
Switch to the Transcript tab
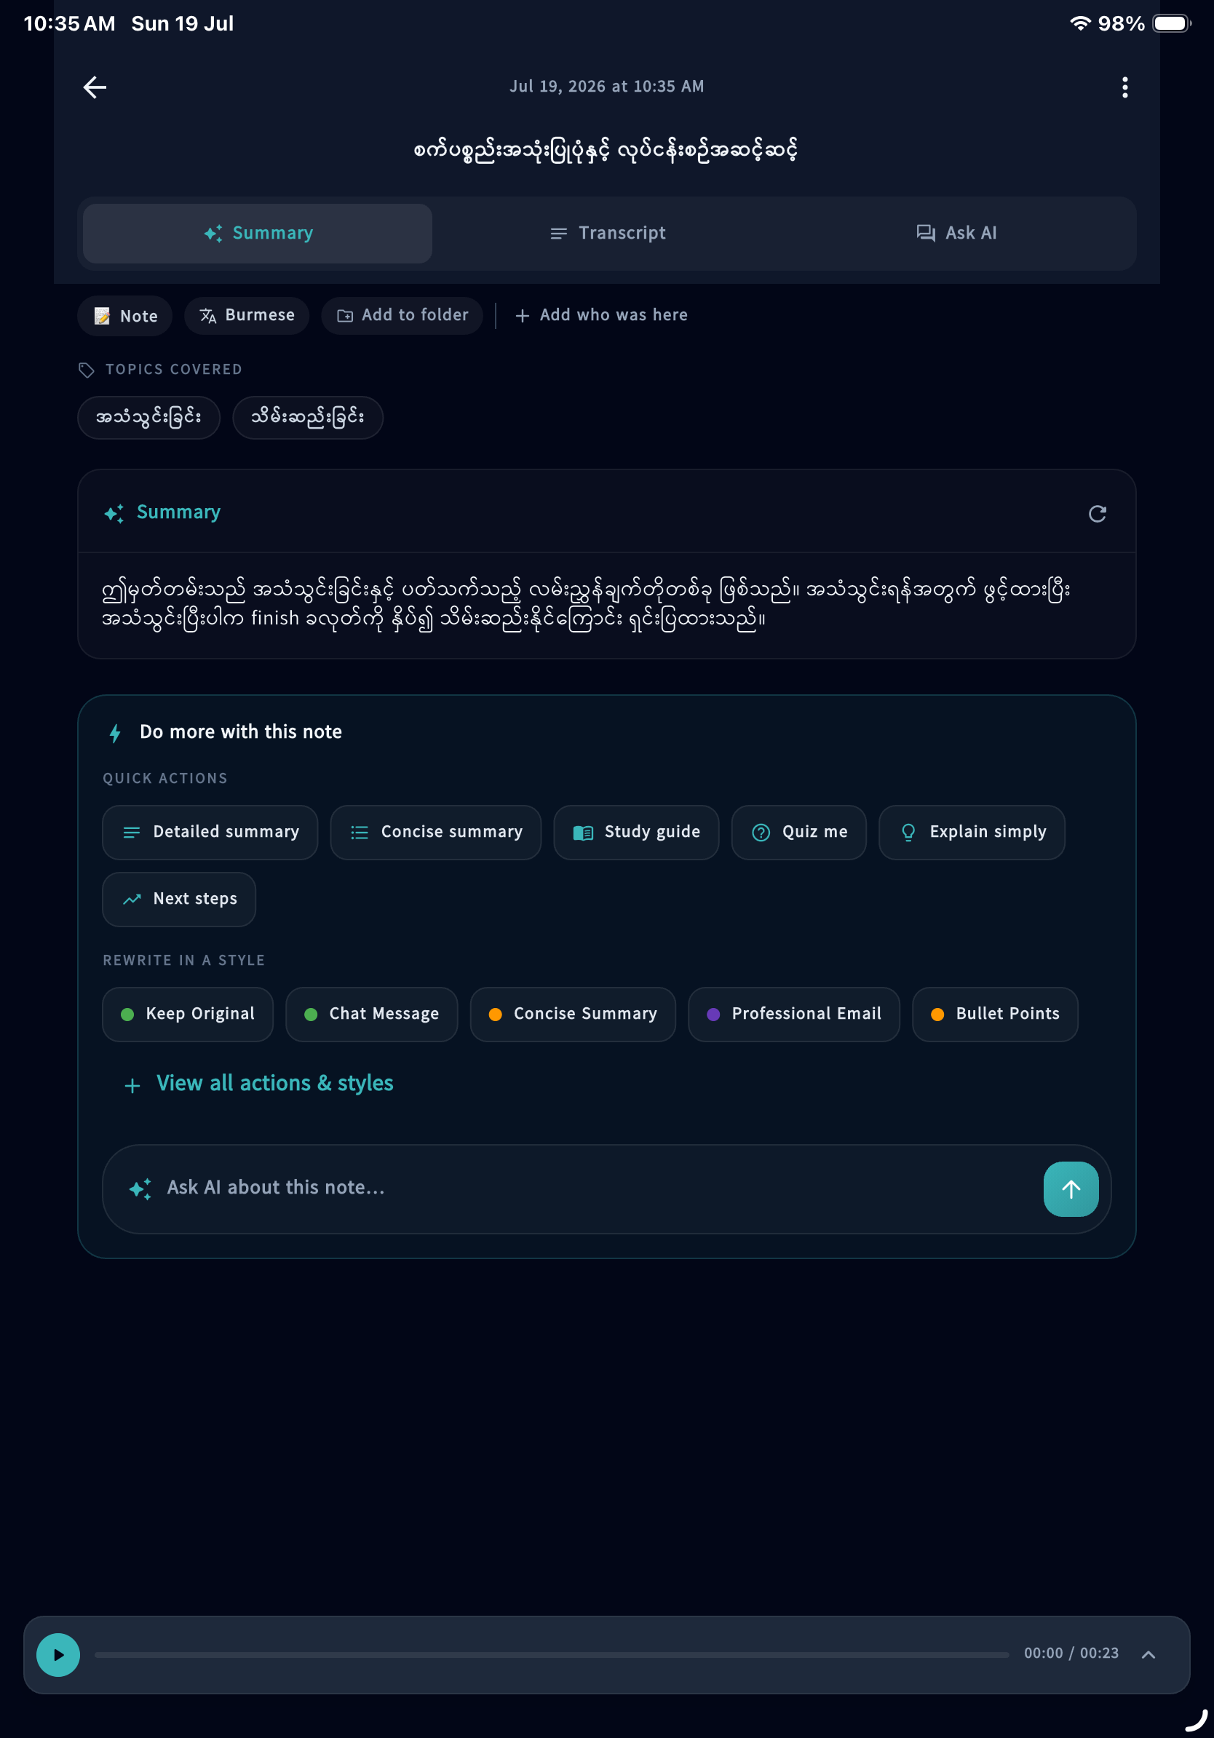pos(607,233)
